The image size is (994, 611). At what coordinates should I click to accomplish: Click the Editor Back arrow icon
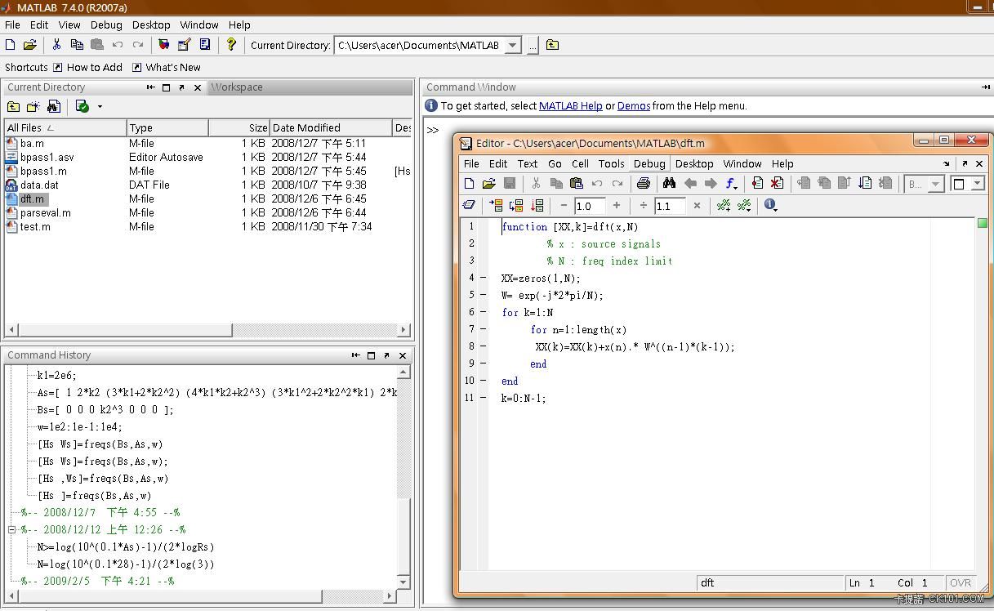690,184
